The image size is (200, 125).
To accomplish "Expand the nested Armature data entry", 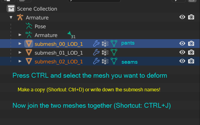I will point(20,35).
